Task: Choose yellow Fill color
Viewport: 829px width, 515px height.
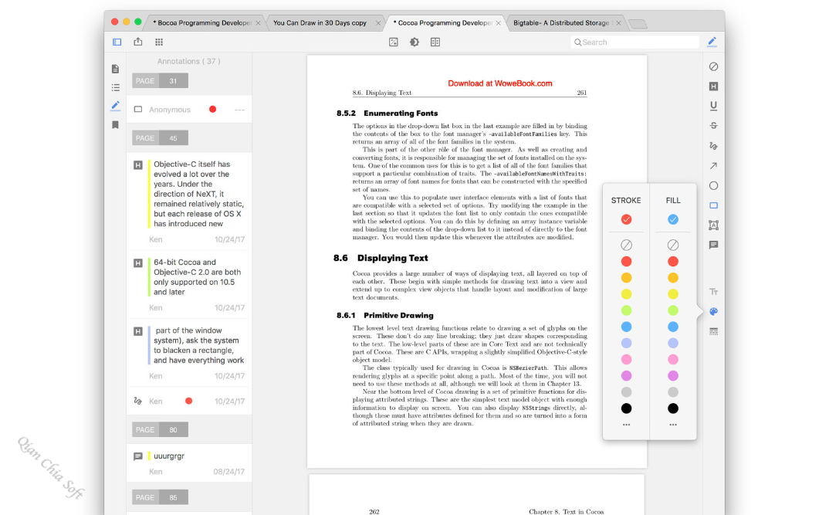Action: coord(672,294)
